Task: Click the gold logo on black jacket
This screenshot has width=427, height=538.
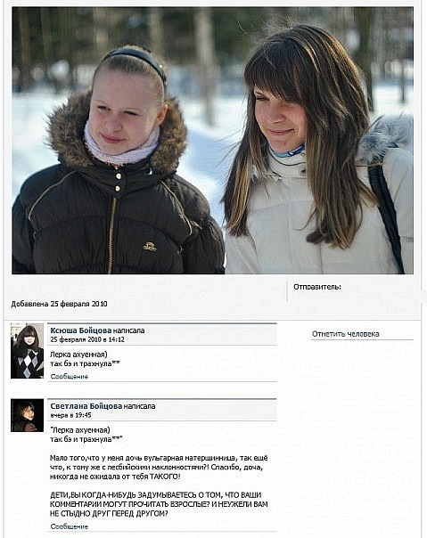Action: point(150,247)
